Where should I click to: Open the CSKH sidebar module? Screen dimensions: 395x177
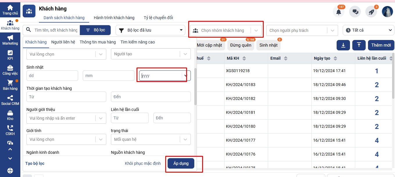(x=10, y=130)
